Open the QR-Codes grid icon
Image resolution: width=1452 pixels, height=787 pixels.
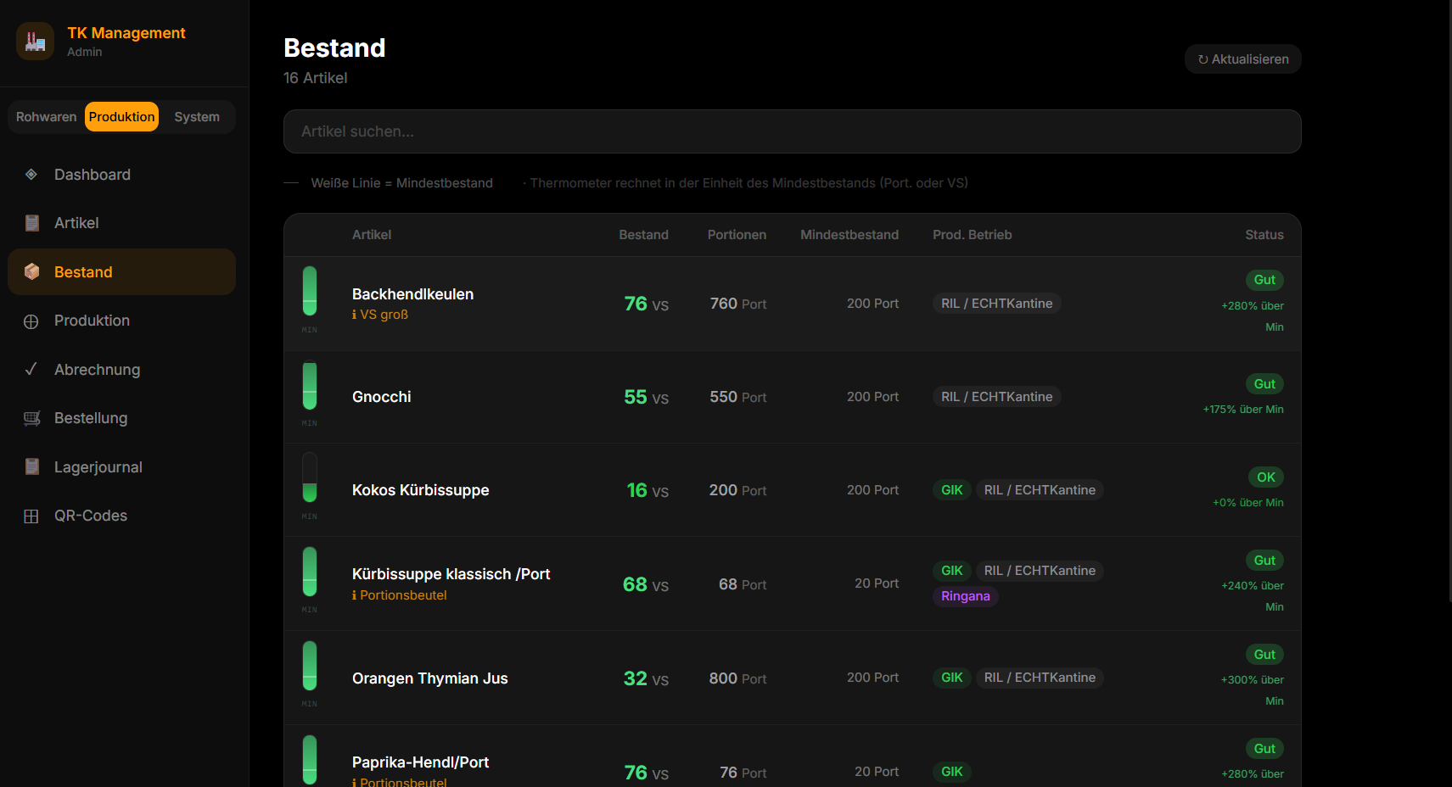tap(31, 515)
